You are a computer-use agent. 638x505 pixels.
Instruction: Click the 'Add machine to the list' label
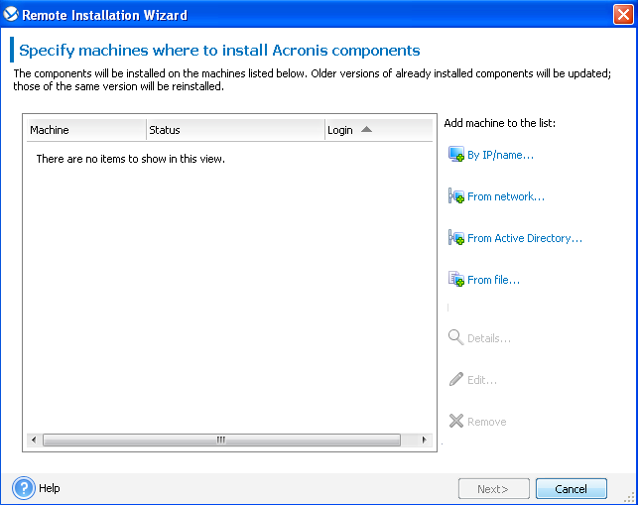click(x=500, y=123)
